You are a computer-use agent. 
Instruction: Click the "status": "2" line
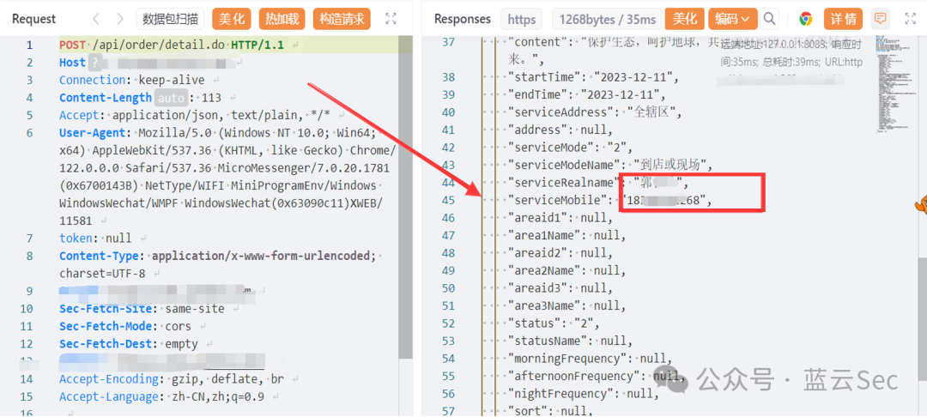(x=554, y=323)
